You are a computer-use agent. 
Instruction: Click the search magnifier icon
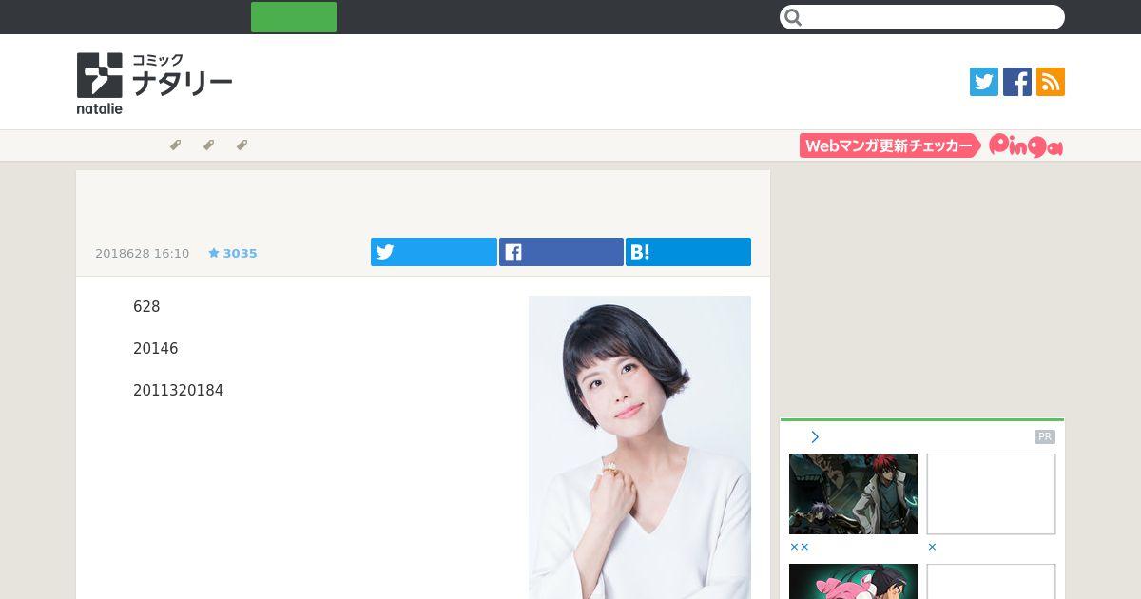coord(794,17)
